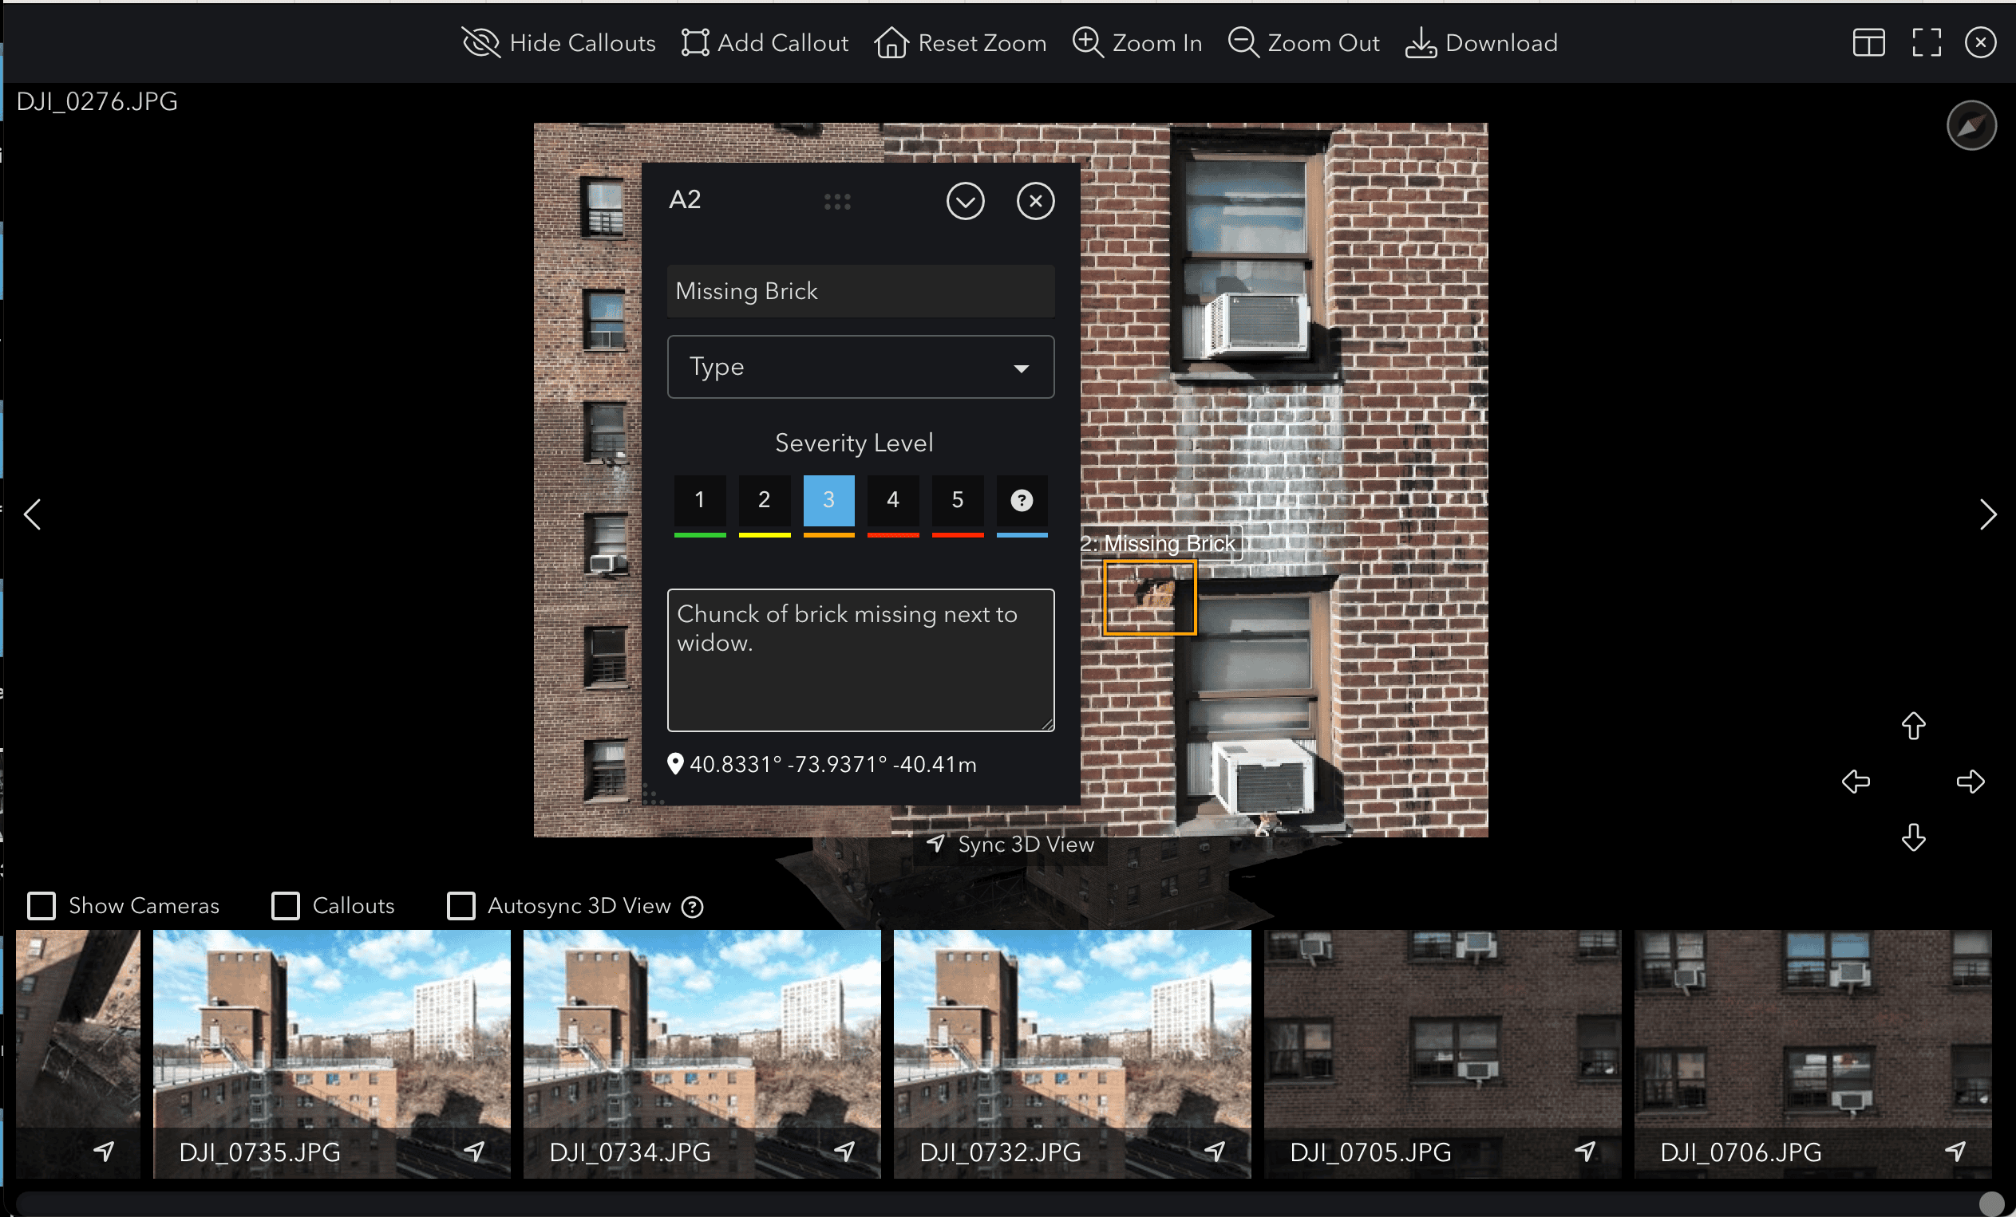Grab the callout panel drag handle dots
Viewport: 2016px width, 1217px height.
point(837,201)
